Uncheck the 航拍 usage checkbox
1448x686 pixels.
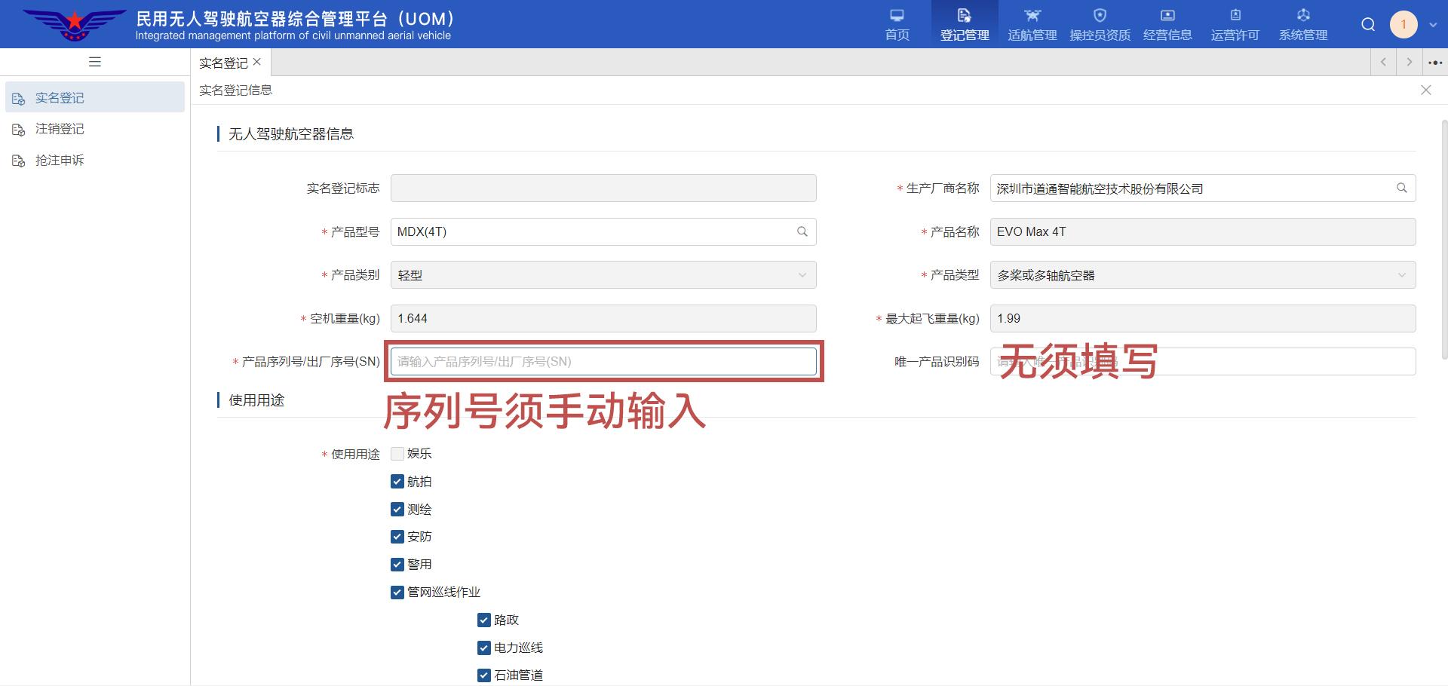(x=397, y=482)
